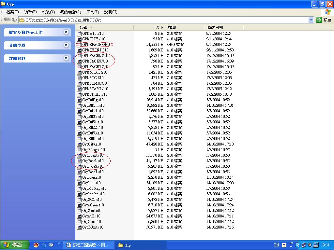The width and height of the screenshot is (334, 250).
Task: Click the GPKEFACE.ORG file icon
Action: (x=79, y=44)
